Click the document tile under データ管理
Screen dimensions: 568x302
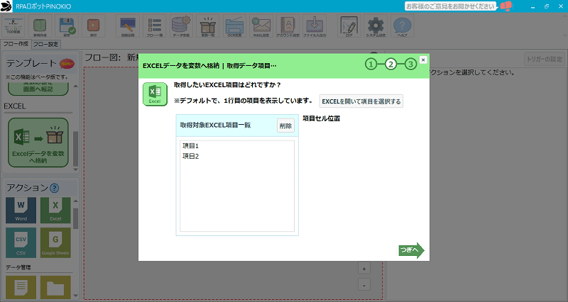point(21,288)
